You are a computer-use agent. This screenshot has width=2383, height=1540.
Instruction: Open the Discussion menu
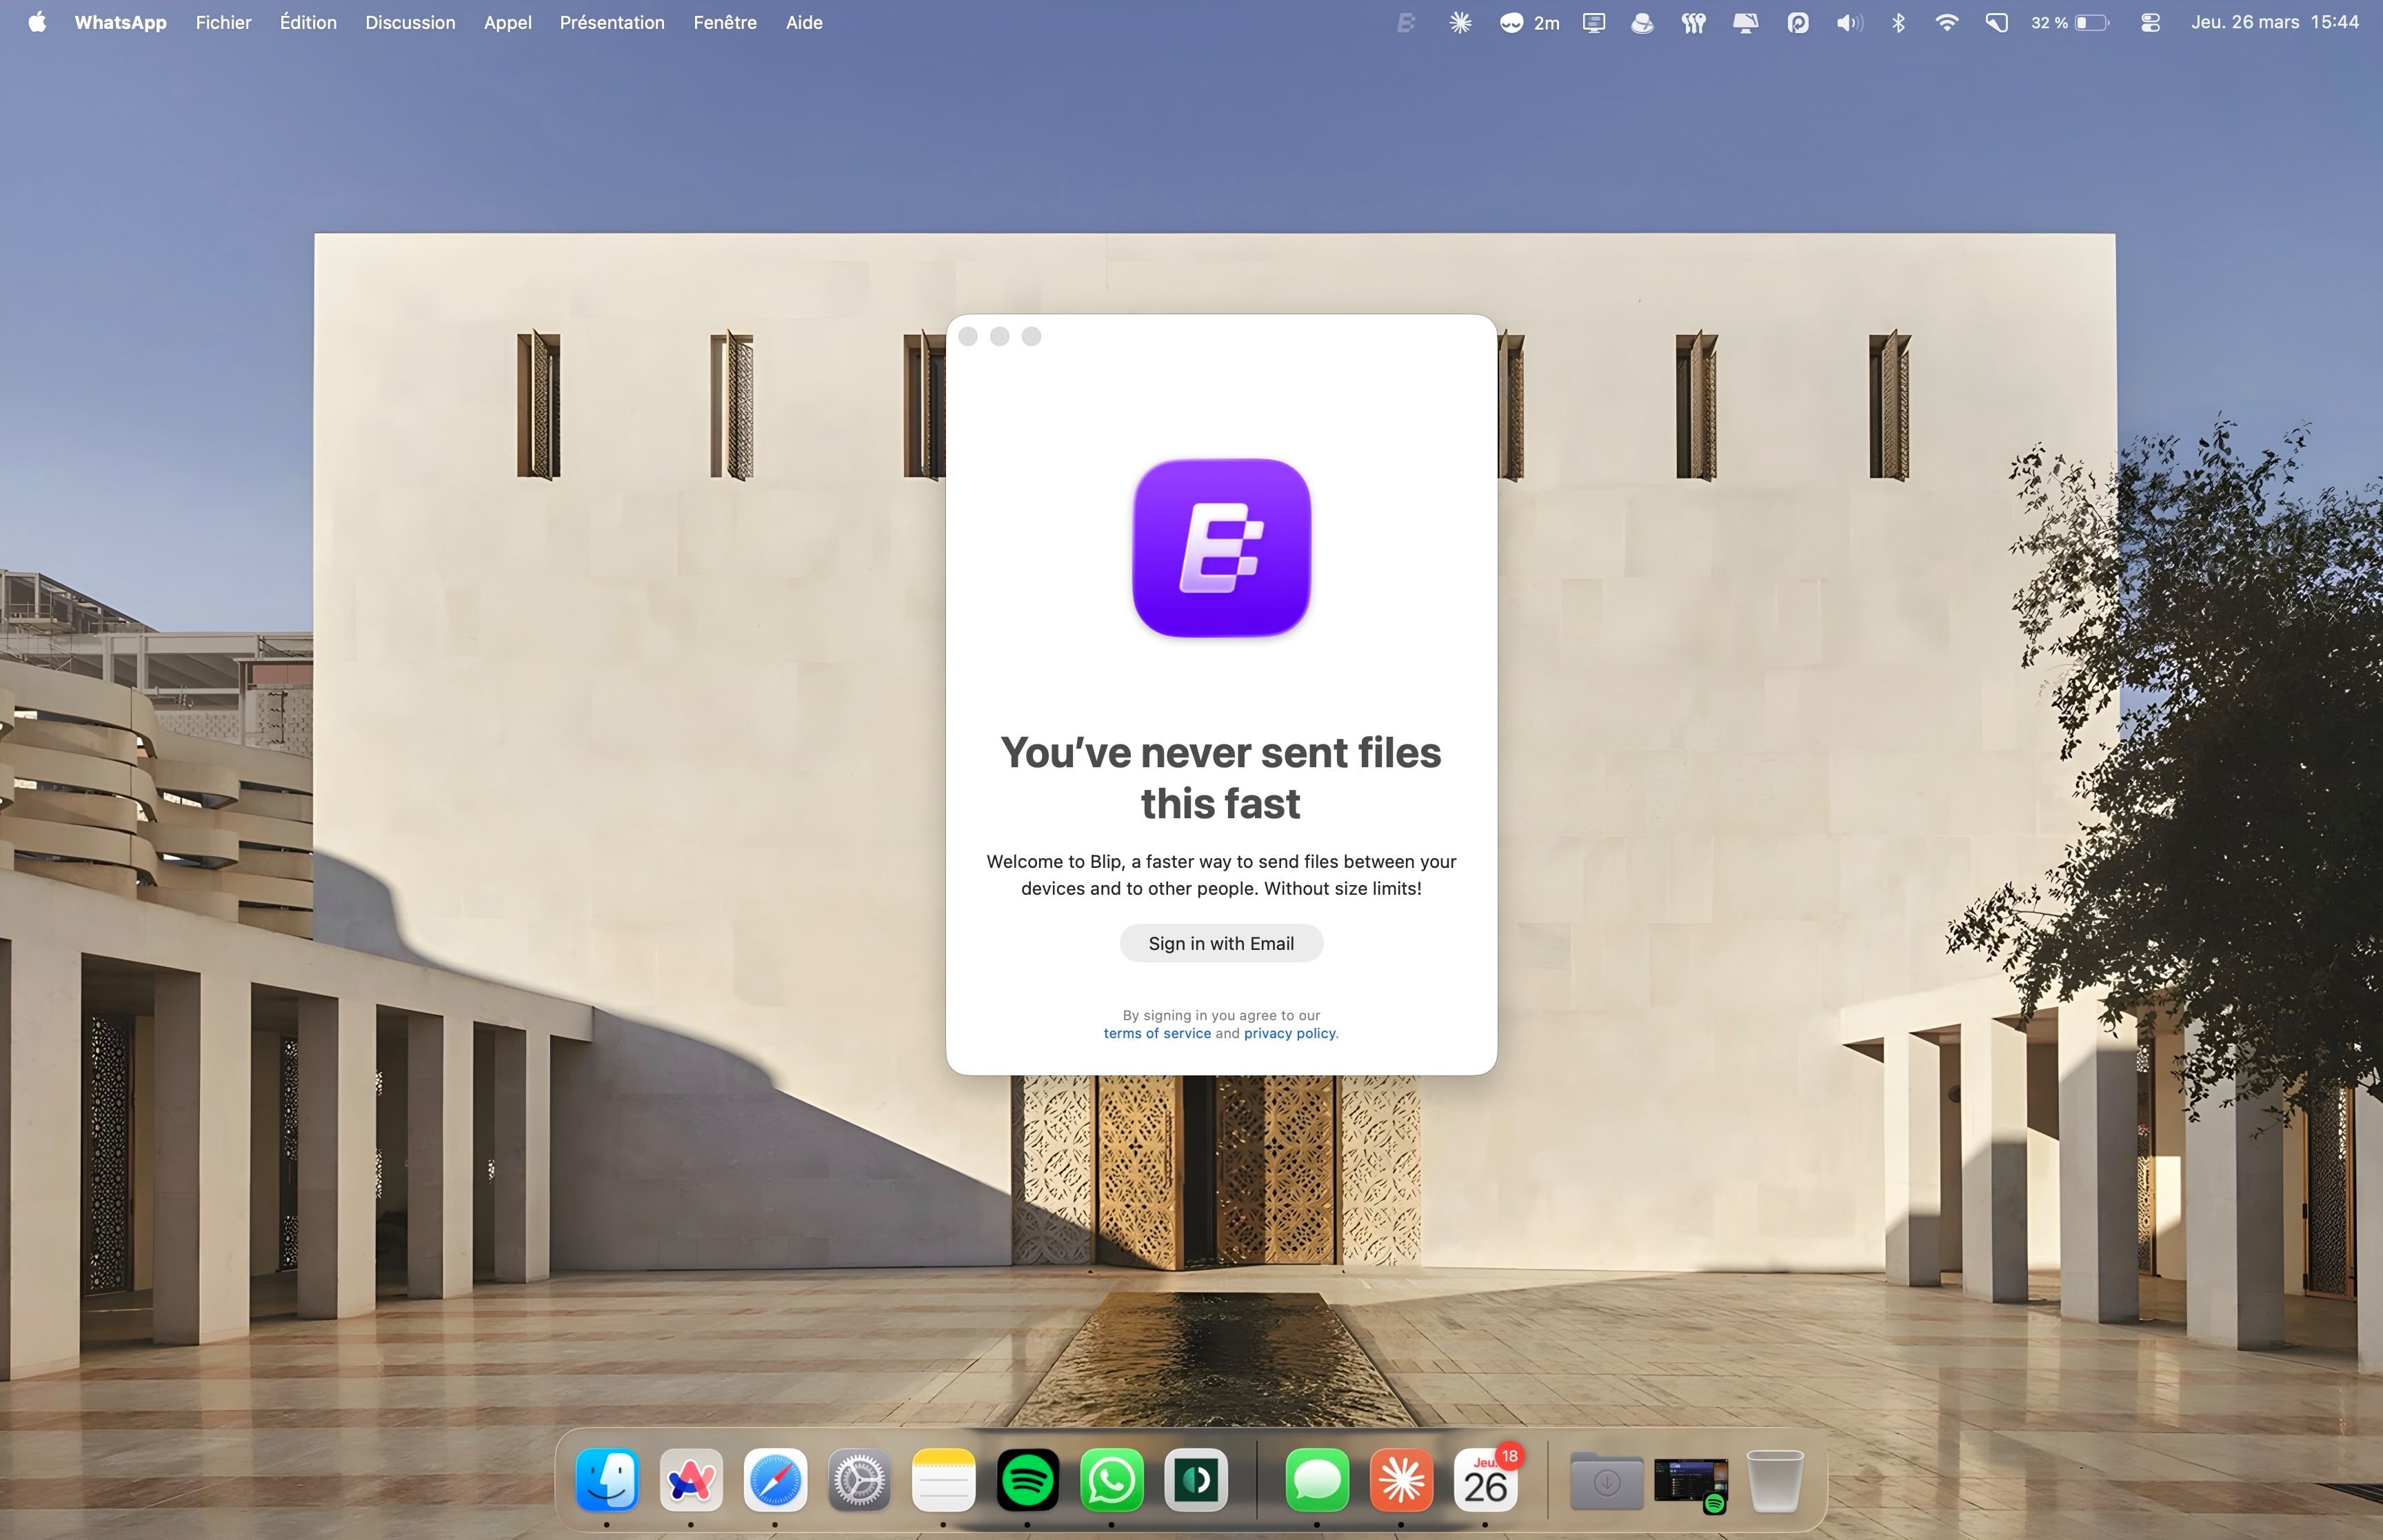coord(410,22)
